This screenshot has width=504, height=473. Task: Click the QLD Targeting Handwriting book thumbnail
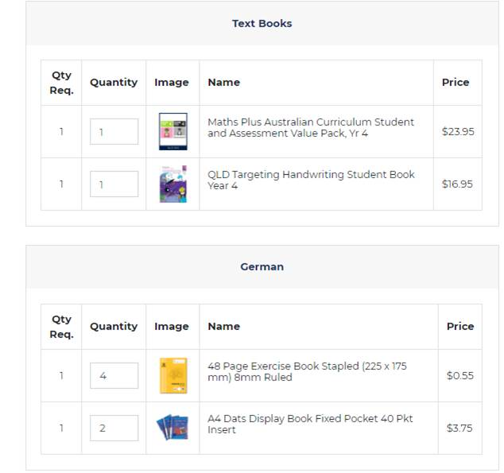173,184
